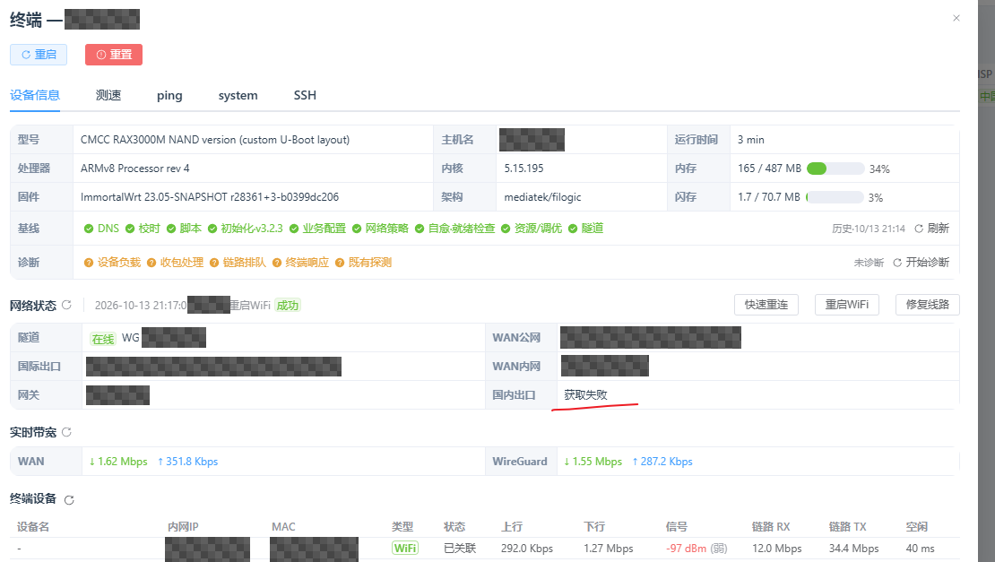
Task: Click the 校时 baseline status item
Action: (143, 229)
